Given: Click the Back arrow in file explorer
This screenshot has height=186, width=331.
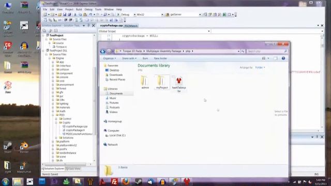Looking at the screenshot, I should tap(103, 51).
